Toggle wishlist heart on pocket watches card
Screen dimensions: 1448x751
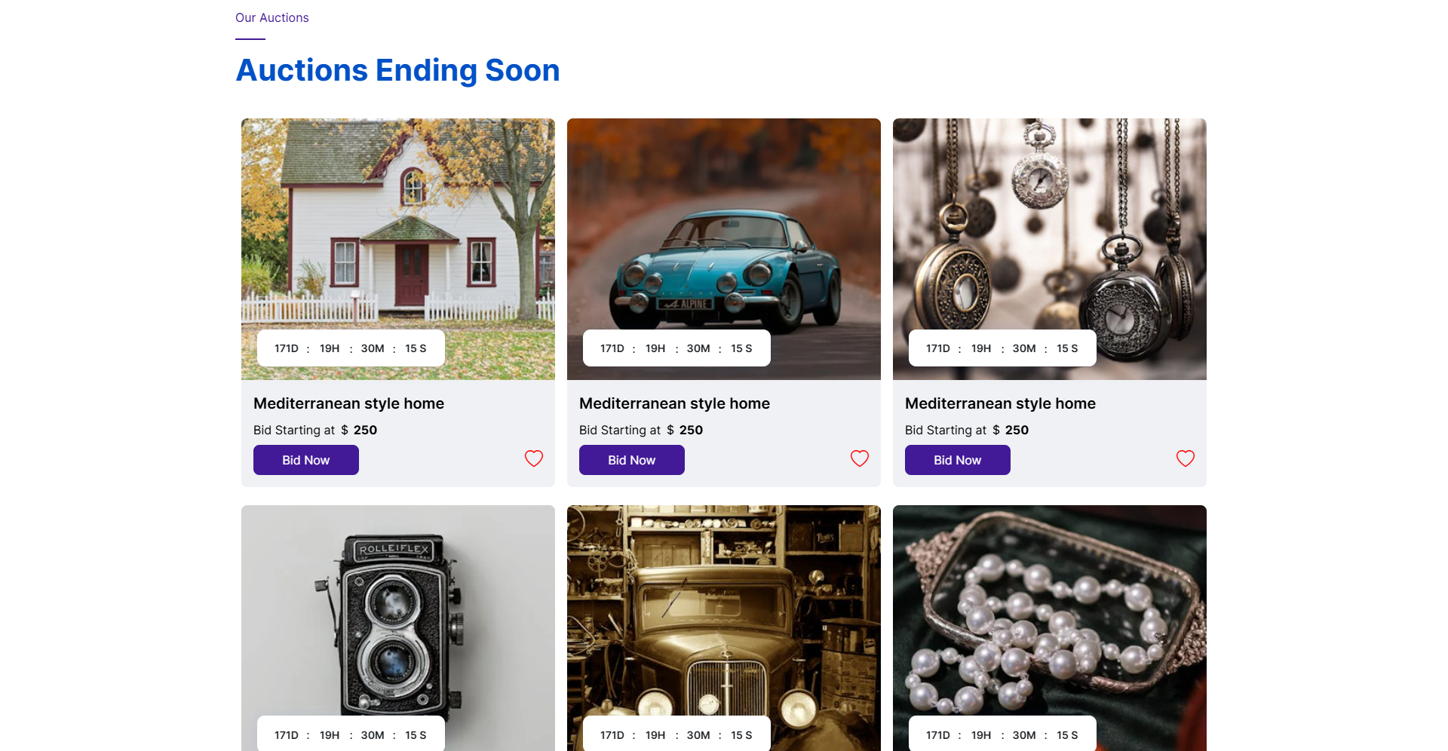click(x=1186, y=458)
